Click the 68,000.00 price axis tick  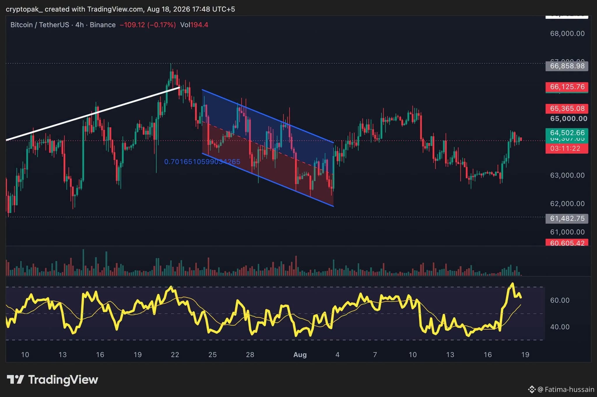pos(567,34)
